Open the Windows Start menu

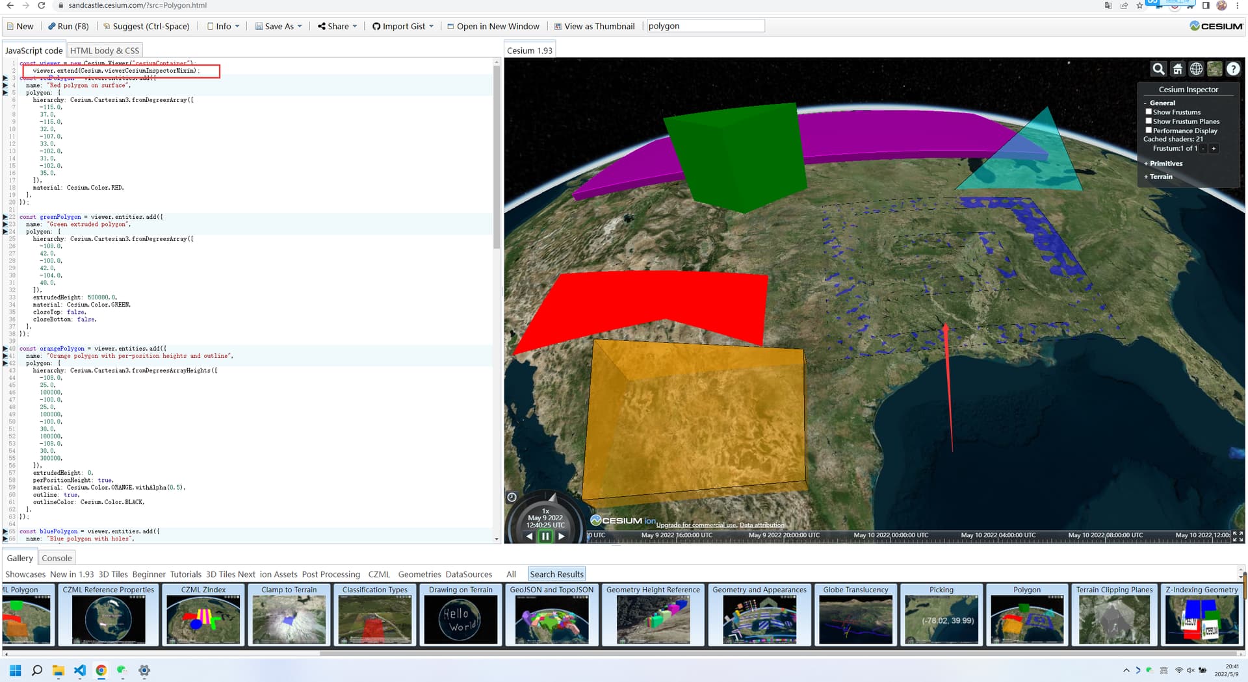point(15,670)
